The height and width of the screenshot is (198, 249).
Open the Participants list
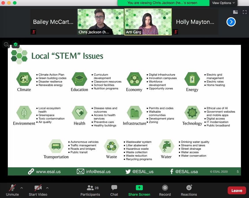(x=90, y=190)
